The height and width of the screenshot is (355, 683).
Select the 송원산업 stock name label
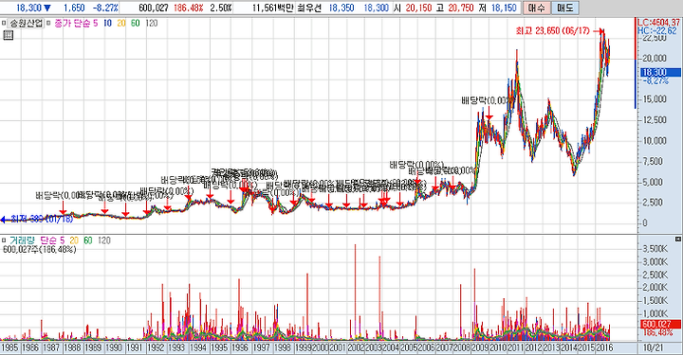coord(27,23)
